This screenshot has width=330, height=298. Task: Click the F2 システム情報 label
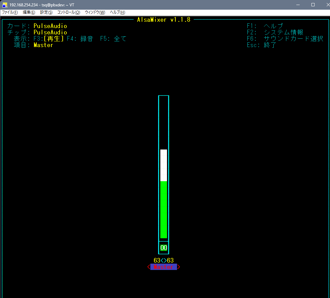click(275, 32)
